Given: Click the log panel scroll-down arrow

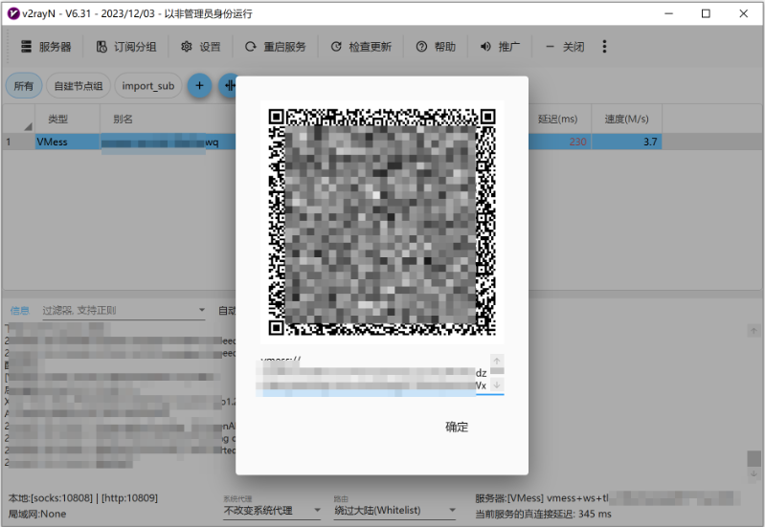Looking at the screenshot, I should (x=754, y=473).
